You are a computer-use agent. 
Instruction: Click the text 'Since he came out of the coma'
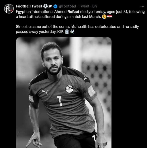click(43, 27)
